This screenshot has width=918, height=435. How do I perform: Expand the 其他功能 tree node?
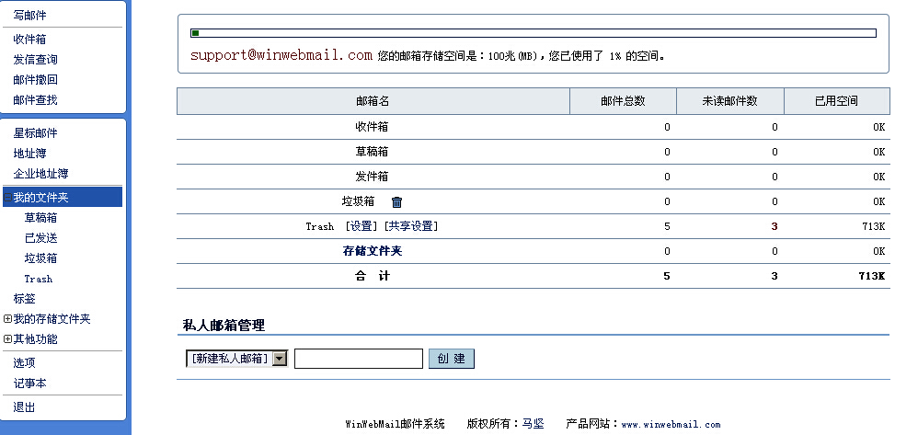pos(7,339)
